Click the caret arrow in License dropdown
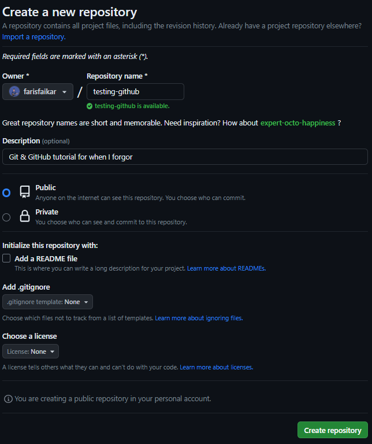Image resolution: width=372 pixels, height=444 pixels. (52, 351)
